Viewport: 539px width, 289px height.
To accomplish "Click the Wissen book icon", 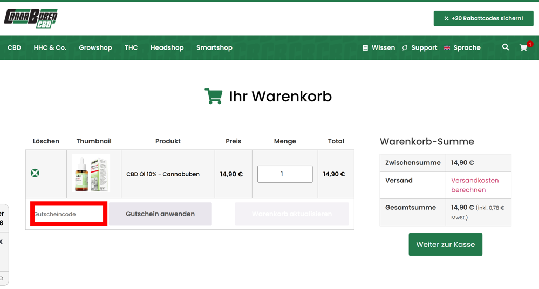I will [365, 48].
